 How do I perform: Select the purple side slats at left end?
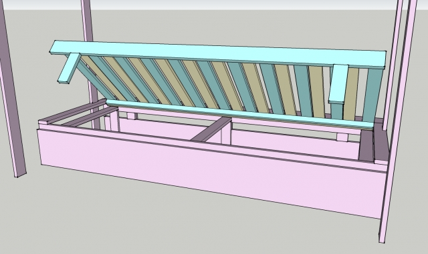point(79,115)
